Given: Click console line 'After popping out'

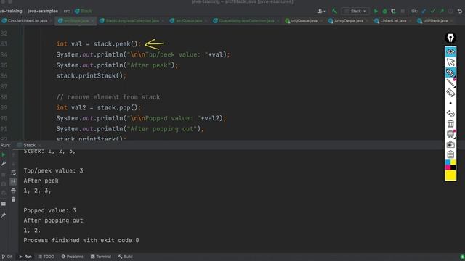Looking at the screenshot, I should (x=53, y=220).
